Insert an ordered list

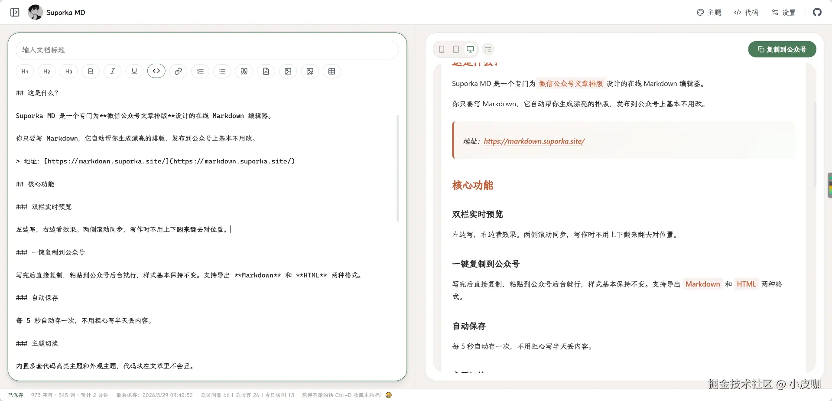200,71
